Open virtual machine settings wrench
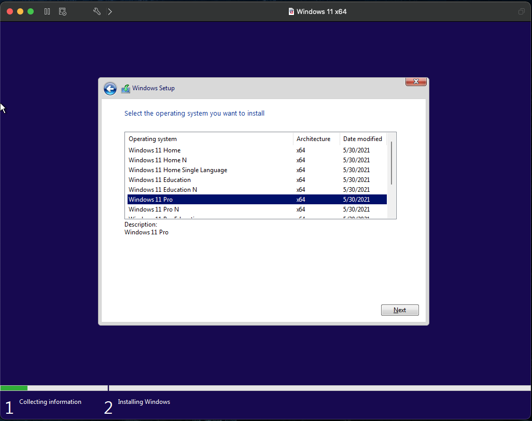Viewport: 532px width, 421px height. click(96, 11)
